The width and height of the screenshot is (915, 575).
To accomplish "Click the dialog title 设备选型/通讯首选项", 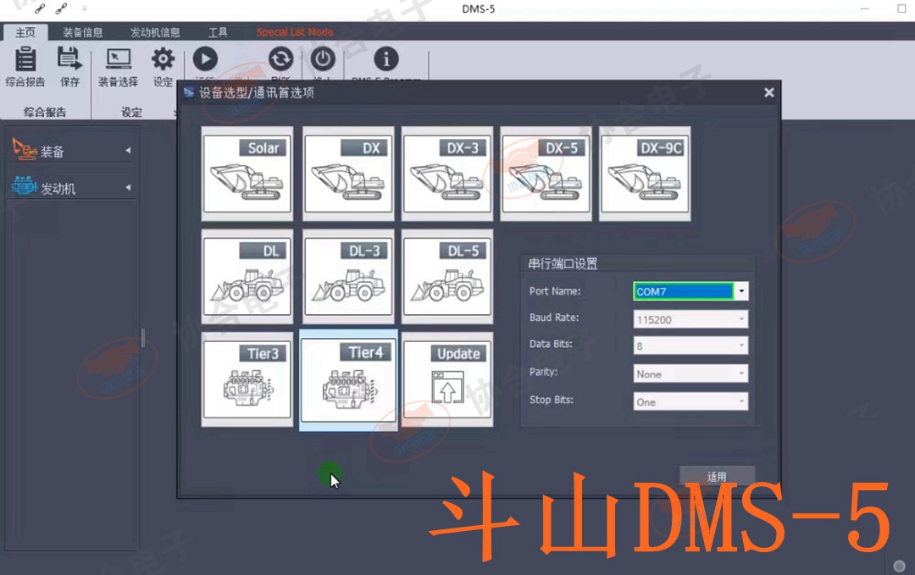I will [x=257, y=92].
